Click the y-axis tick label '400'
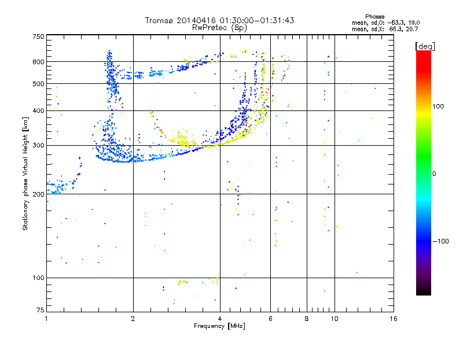 tap(38, 110)
